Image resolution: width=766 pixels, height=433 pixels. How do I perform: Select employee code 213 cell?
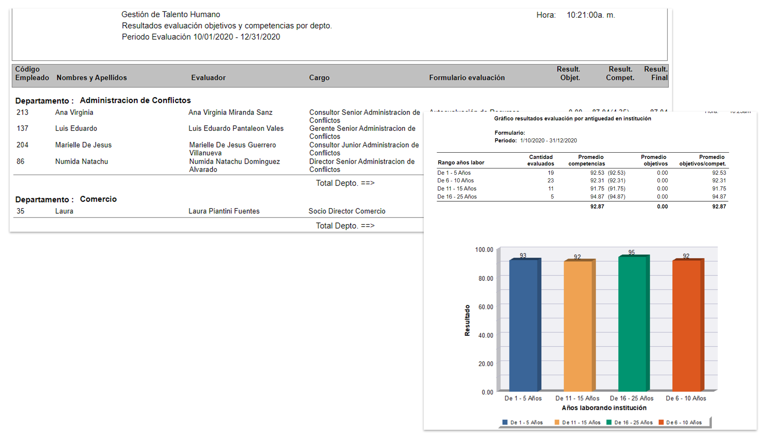tap(22, 112)
